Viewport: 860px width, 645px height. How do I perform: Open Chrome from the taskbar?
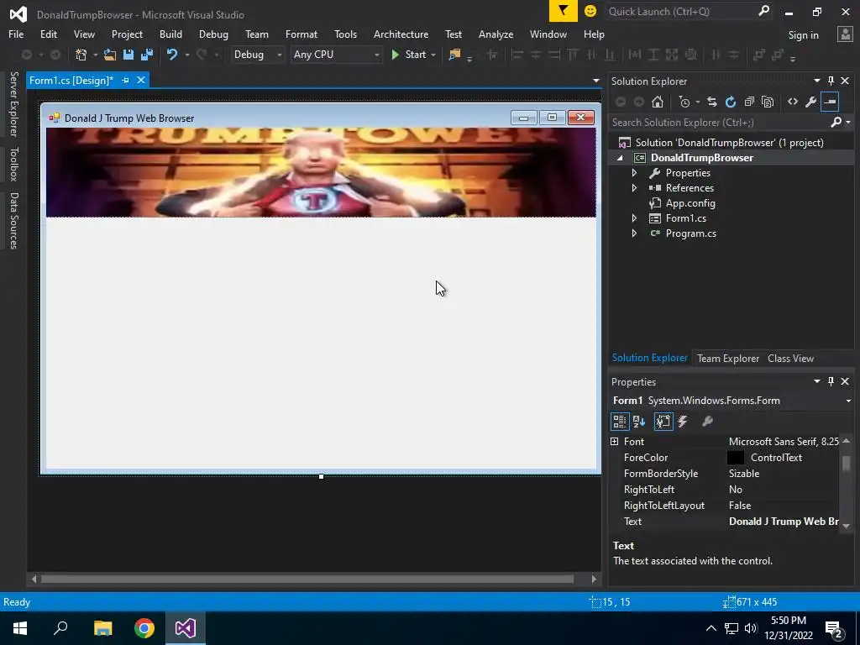144,628
